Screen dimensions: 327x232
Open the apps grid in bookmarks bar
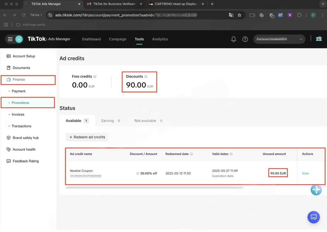(6, 25)
